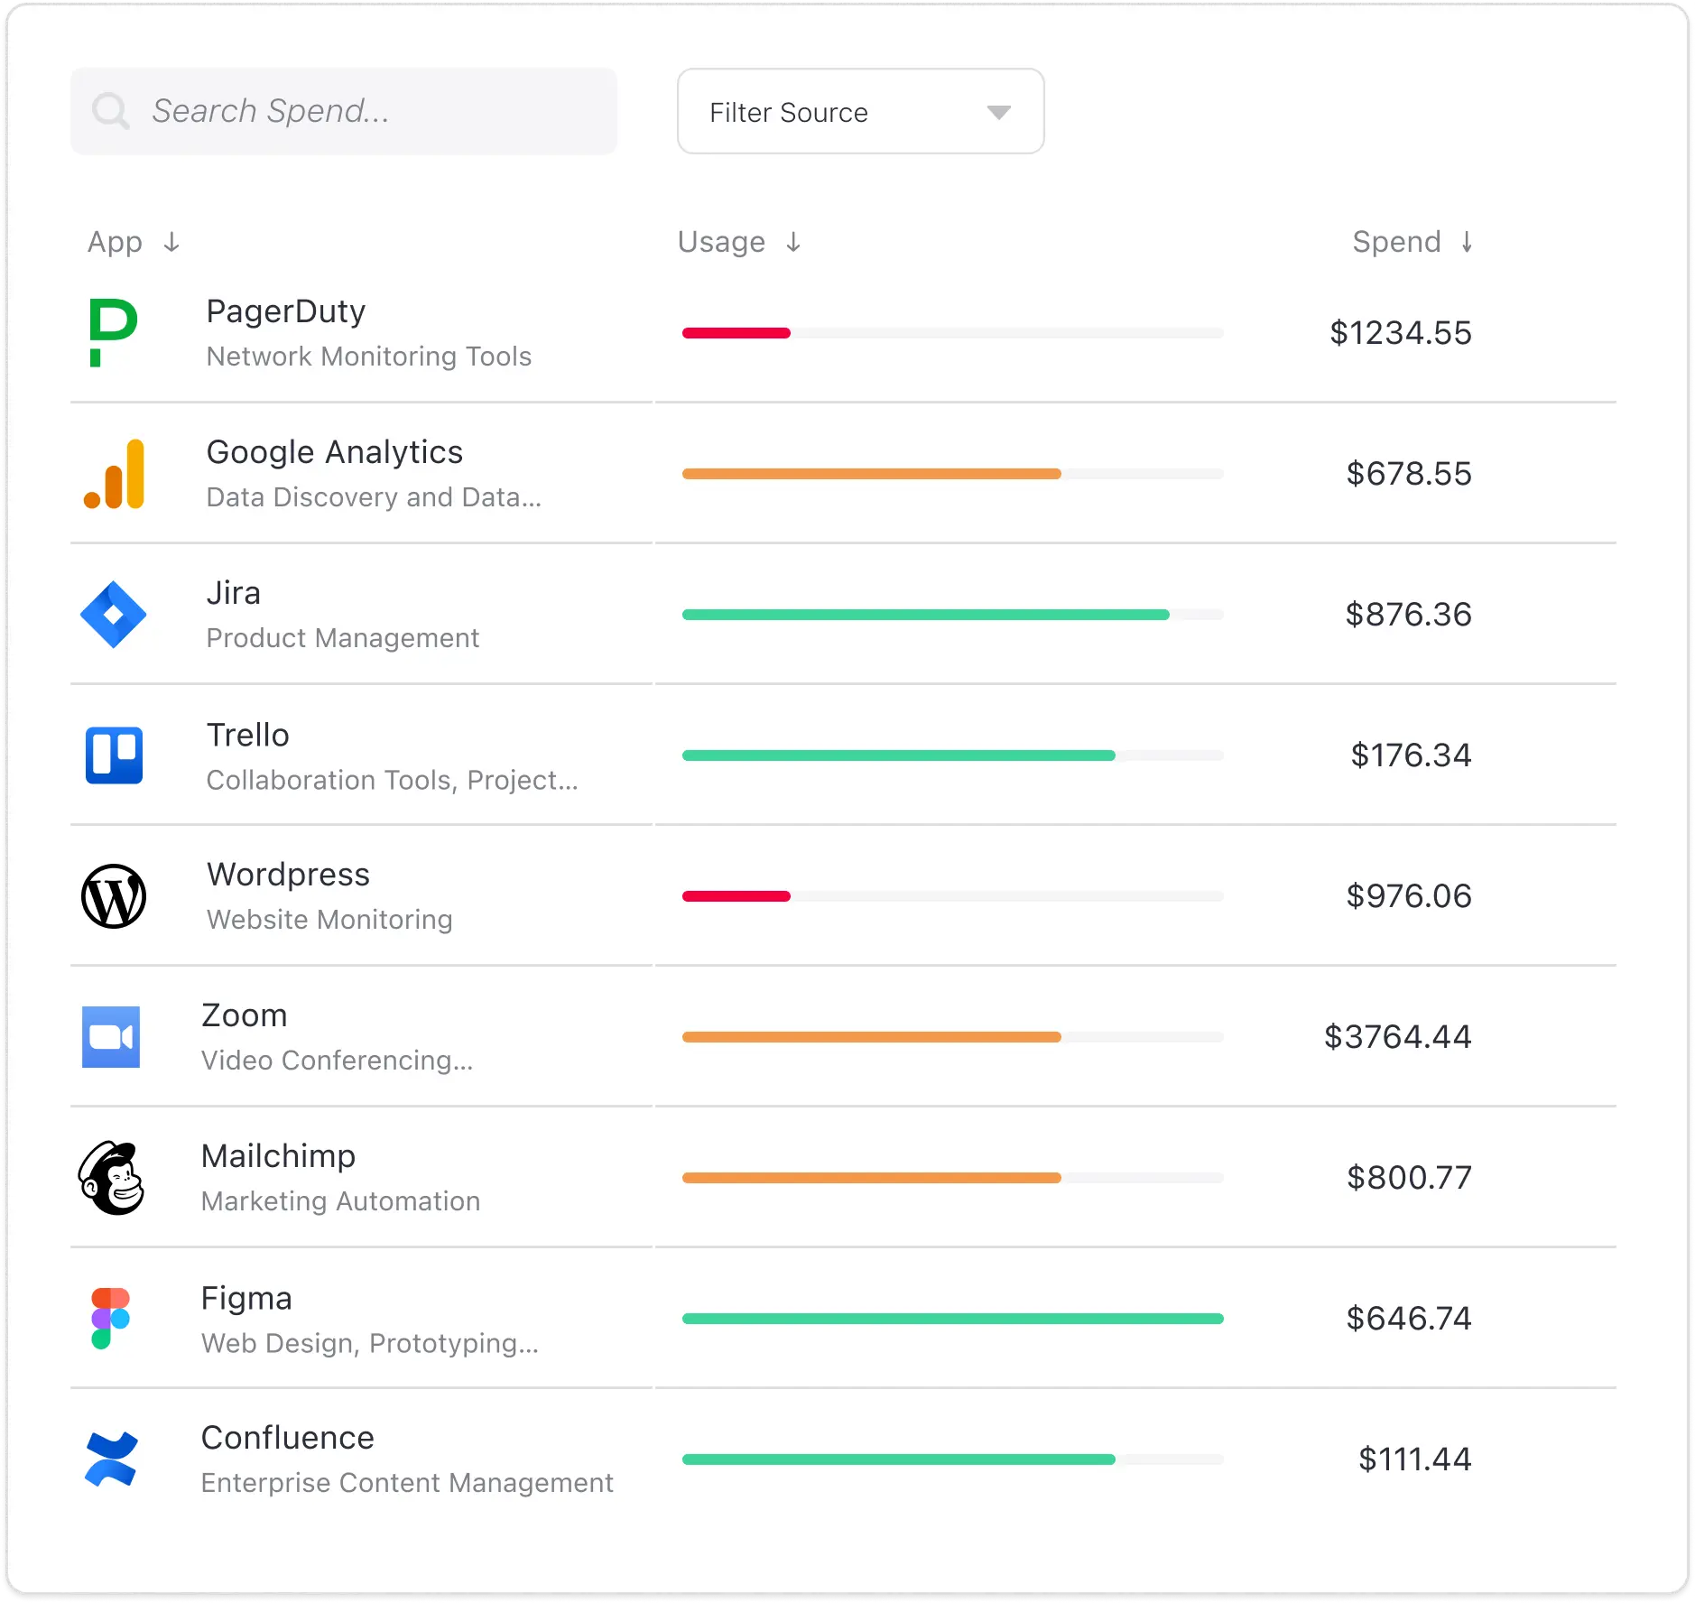This screenshot has height=1603, width=1695.
Task: Click the Wordpress logo icon
Action: [114, 896]
